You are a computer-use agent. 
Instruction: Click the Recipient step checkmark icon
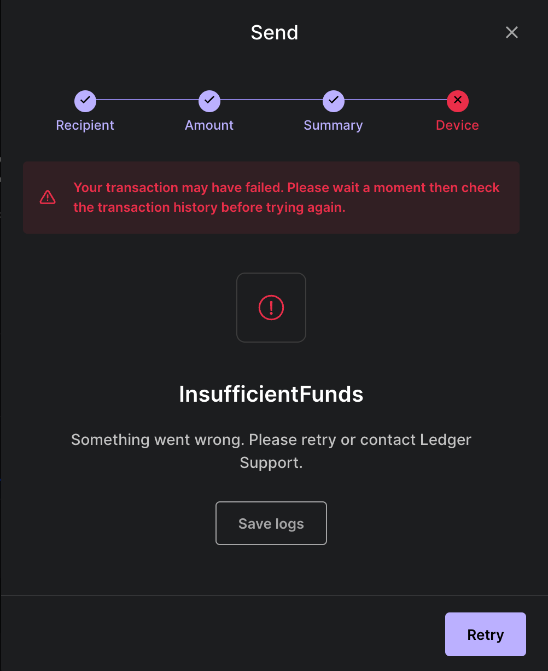85,101
